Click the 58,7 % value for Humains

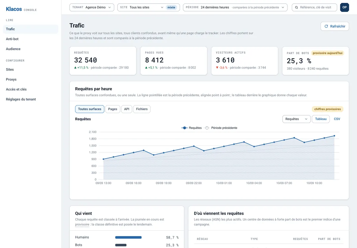[172, 238]
